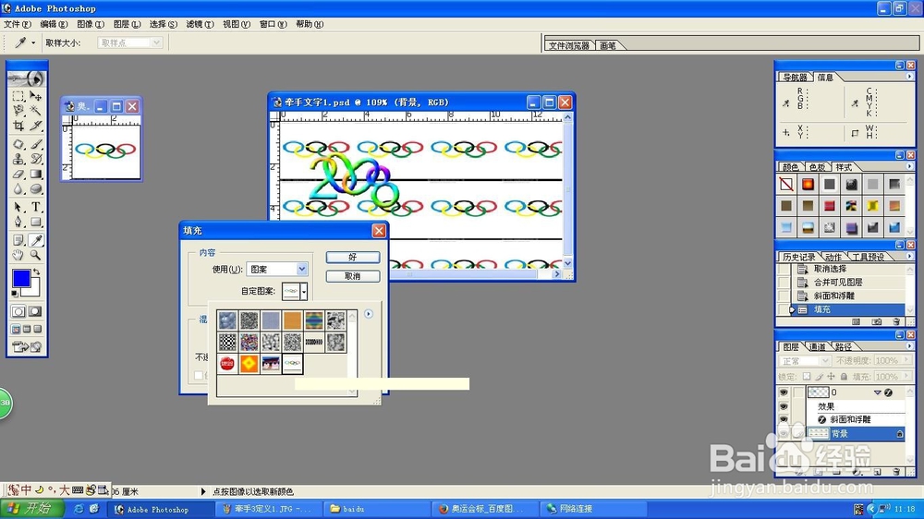The width and height of the screenshot is (924, 519).
Task: Click the blue foreground color swatch
Action: (x=20, y=278)
